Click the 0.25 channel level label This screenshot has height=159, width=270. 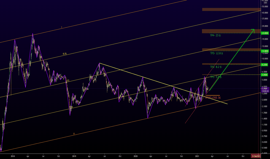pyautogui.click(x=71, y=107)
